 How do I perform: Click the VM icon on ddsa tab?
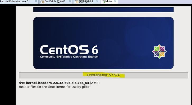pos(104,2)
